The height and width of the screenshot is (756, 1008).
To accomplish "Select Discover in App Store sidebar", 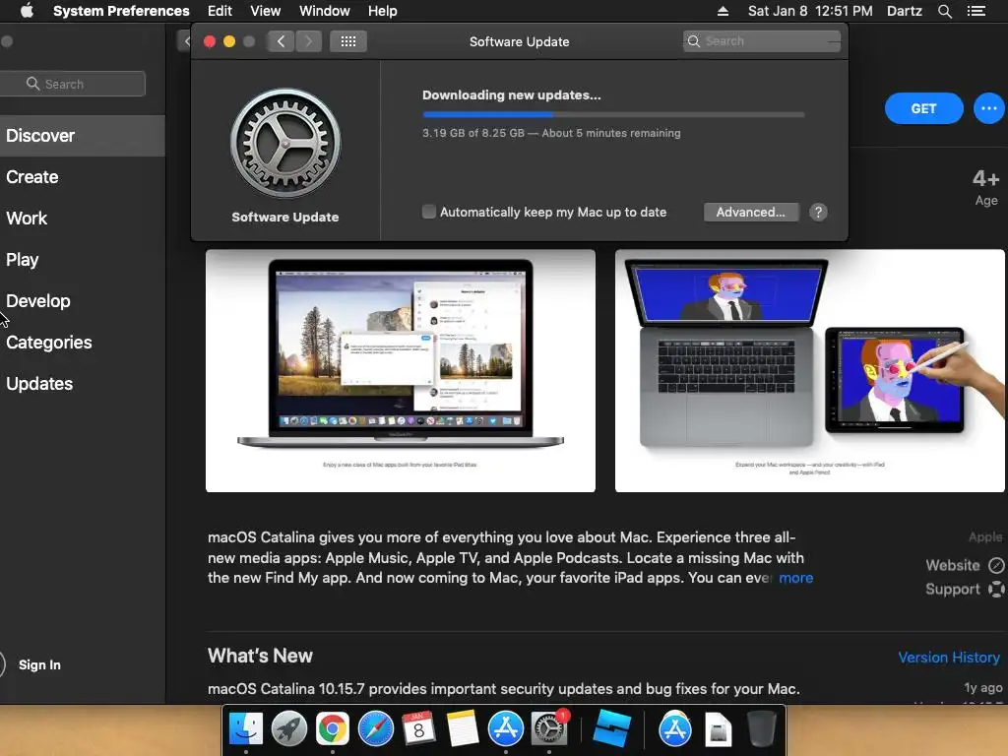I will 83,136.
